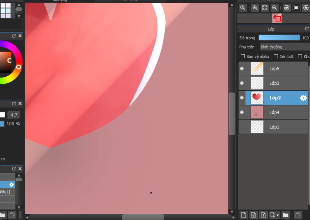Click canvas scroll down arrow

point(232,212)
